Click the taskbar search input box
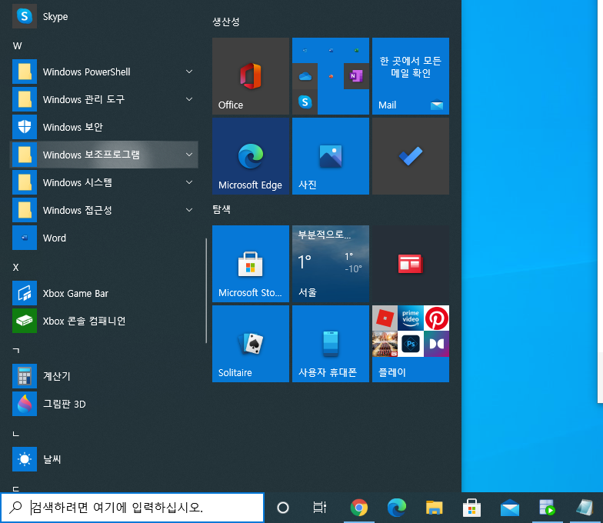603x523 pixels. tap(132, 508)
